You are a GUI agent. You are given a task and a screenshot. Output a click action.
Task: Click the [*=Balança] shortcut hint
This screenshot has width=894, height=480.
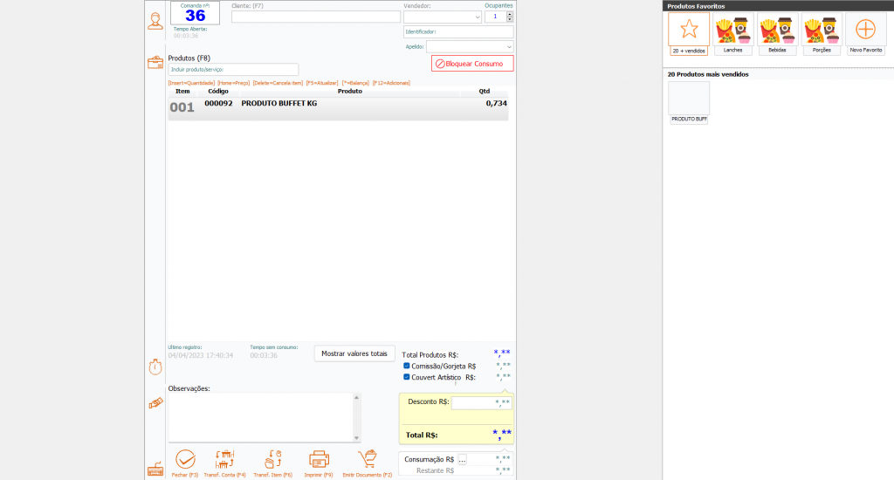click(x=355, y=83)
